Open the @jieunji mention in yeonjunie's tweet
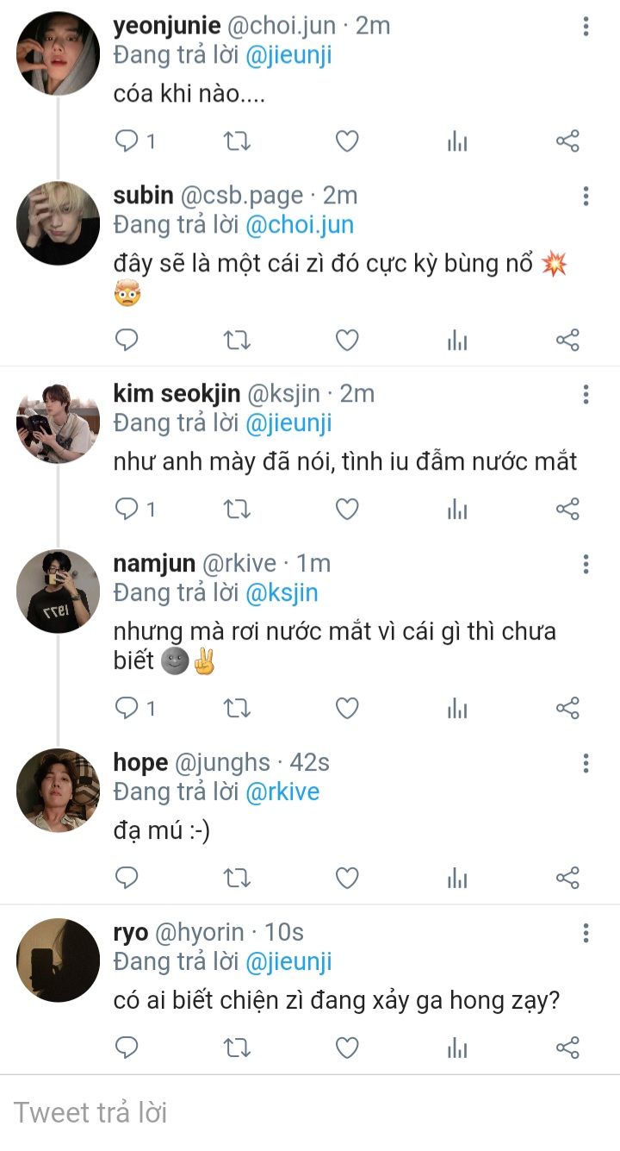The height and width of the screenshot is (1151, 620). click(288, 55)
